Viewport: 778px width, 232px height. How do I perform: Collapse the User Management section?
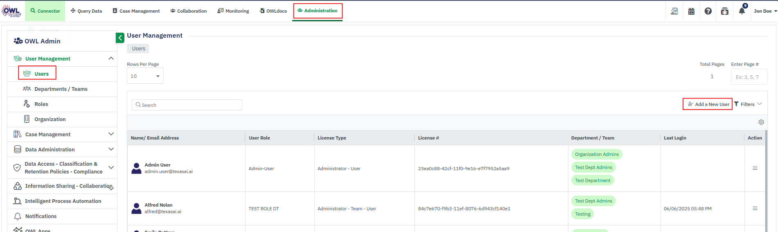point(111,59)
